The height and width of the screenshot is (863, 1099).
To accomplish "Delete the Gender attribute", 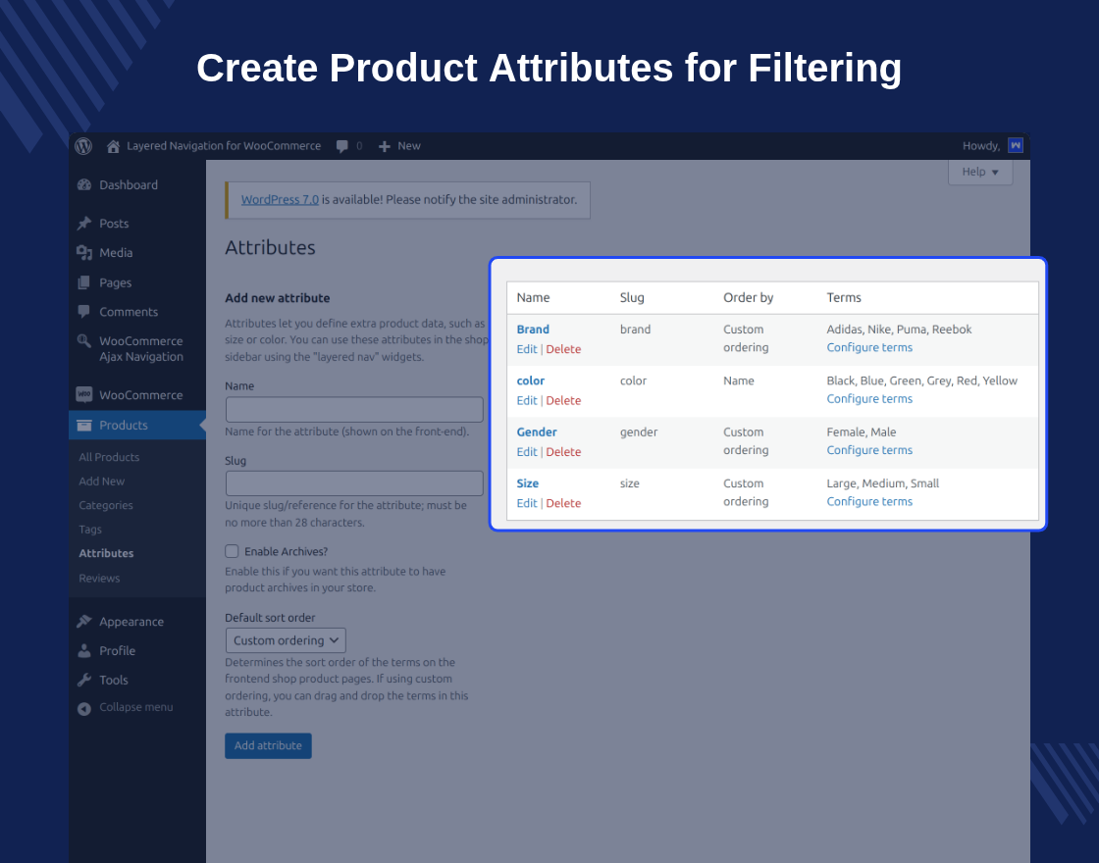I will (x=563, y=452).
